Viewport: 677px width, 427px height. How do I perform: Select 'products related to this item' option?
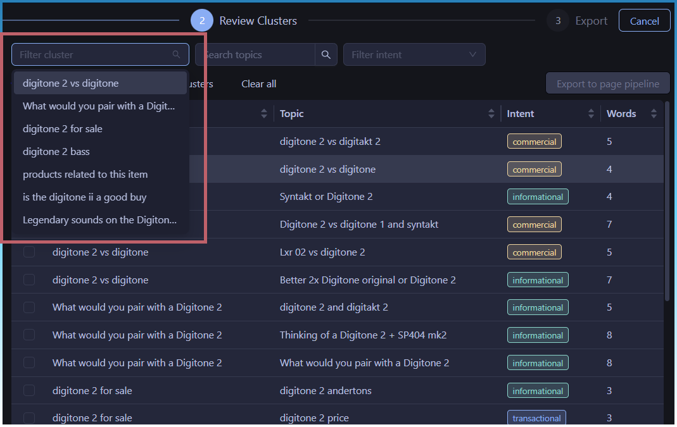coord(85,175)
